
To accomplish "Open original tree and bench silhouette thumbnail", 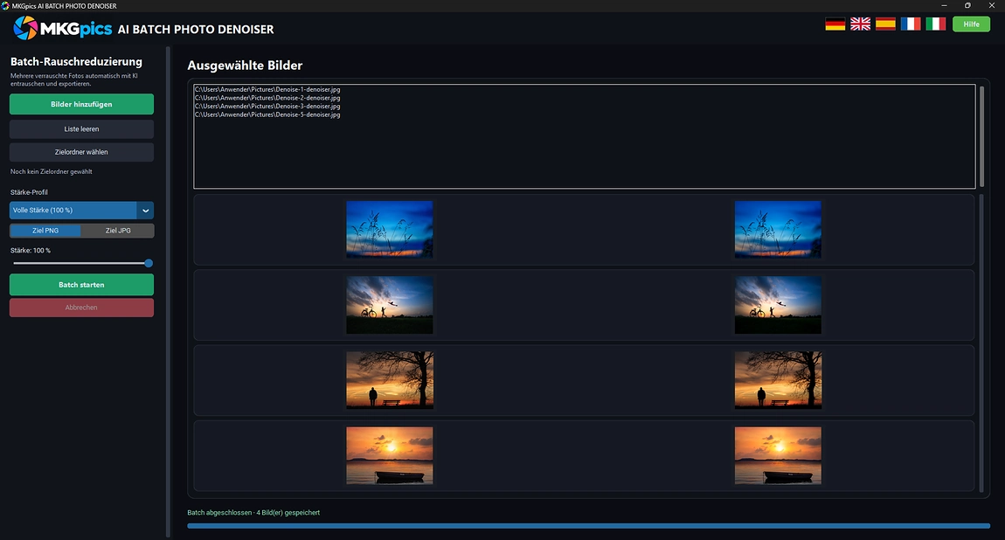I will (390, 380).
